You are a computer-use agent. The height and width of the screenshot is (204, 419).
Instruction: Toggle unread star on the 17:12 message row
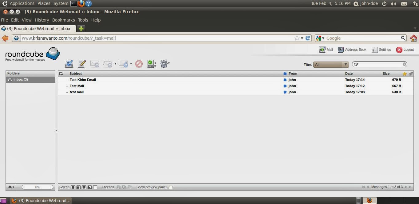[x=285, y=86]
